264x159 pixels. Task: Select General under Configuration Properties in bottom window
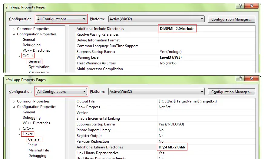point(29,112)
